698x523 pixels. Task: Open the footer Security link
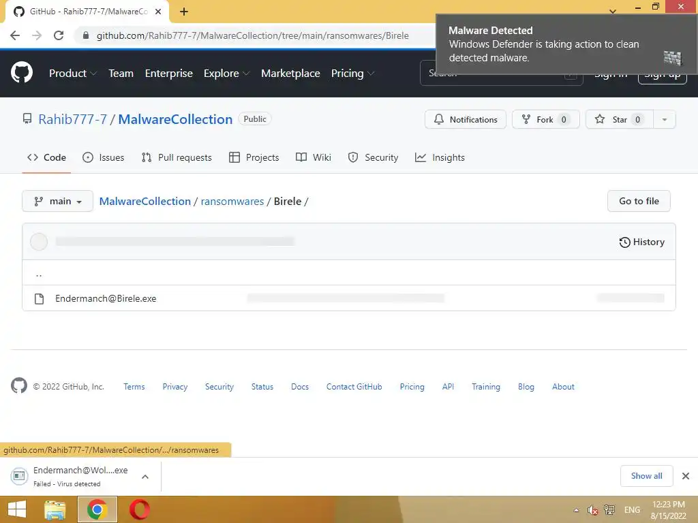coord(219,387)
